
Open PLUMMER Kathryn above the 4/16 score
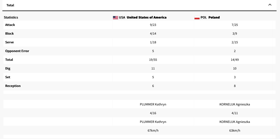pos(153,104)
